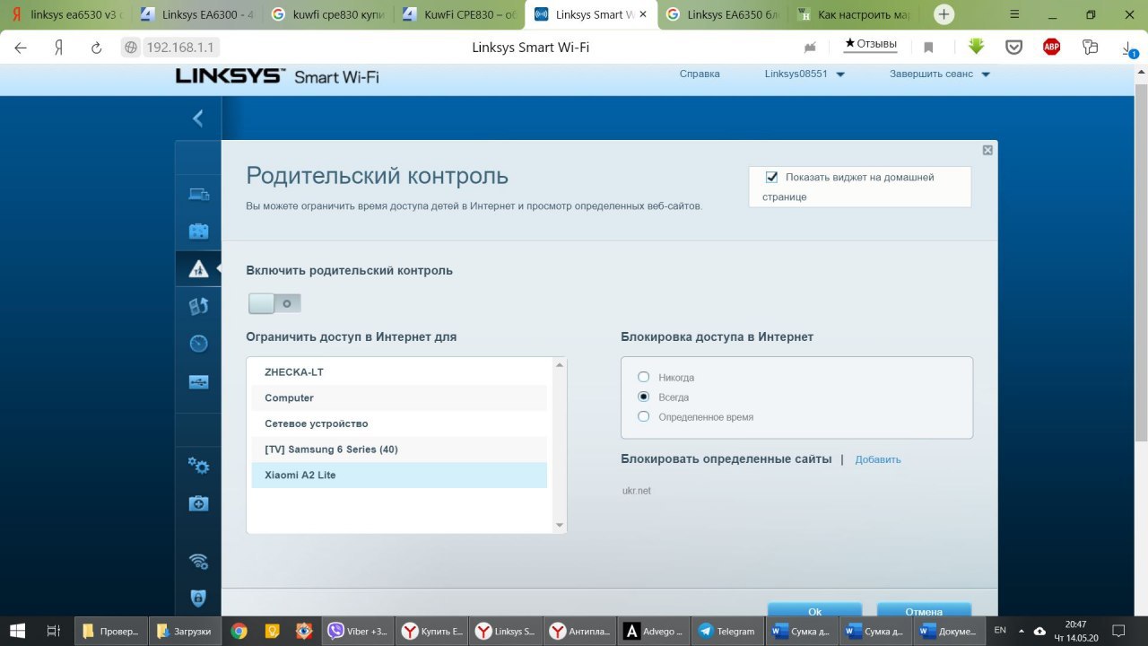The width and height of the screenshot is (1148, 646).
Task: Open the browser hamburger menu
Action: click(x=1014, y=14)
